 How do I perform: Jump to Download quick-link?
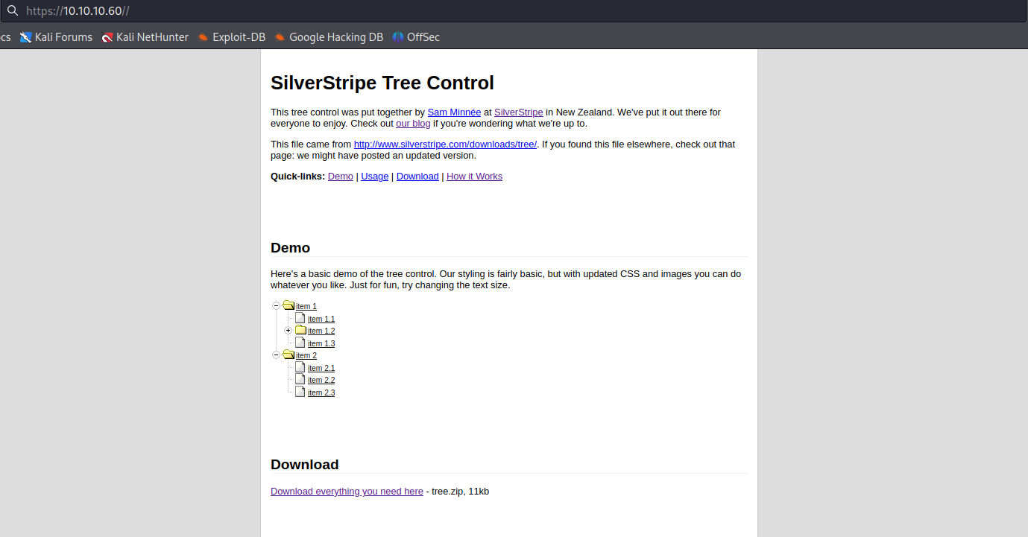tap(417, 177)
